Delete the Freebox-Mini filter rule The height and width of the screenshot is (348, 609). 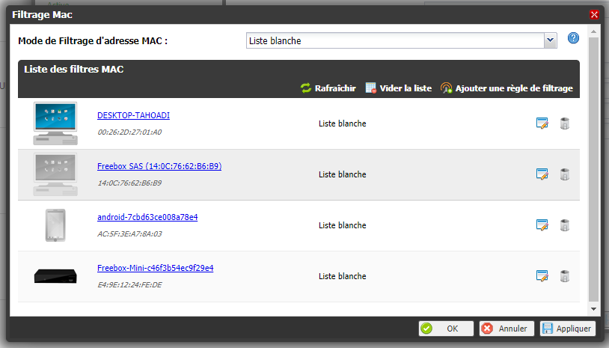click(565, 276)
